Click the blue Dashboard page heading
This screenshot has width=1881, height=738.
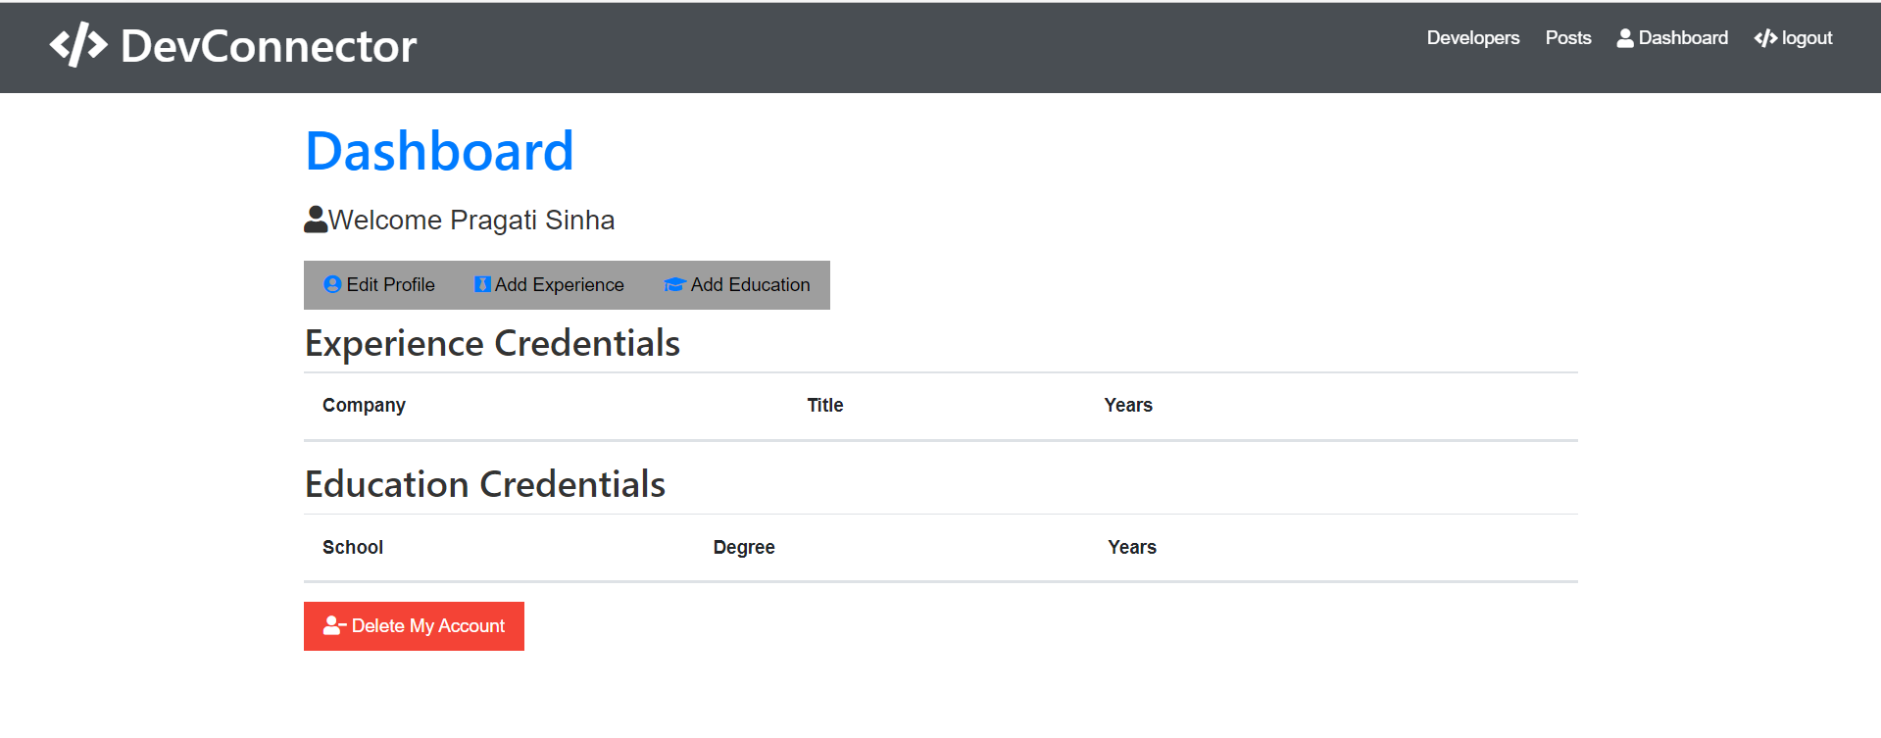click(439, 151)
